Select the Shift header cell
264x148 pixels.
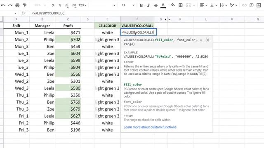pos(16,25)
